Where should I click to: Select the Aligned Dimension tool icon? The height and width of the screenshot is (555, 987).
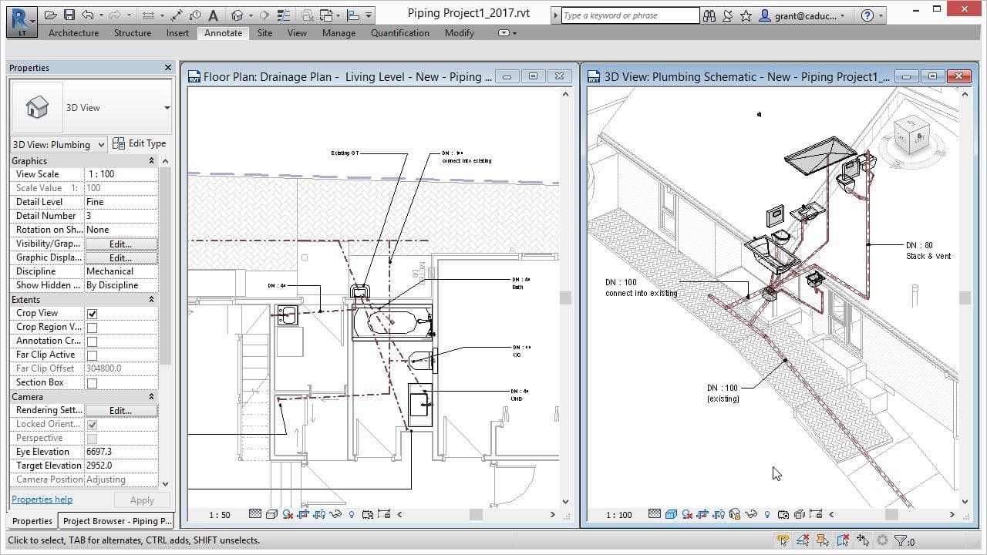(x=176, y=15)
